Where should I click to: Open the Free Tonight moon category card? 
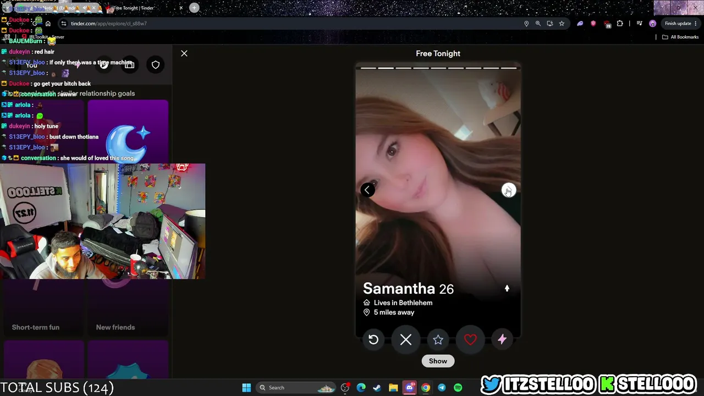[128, 131]
